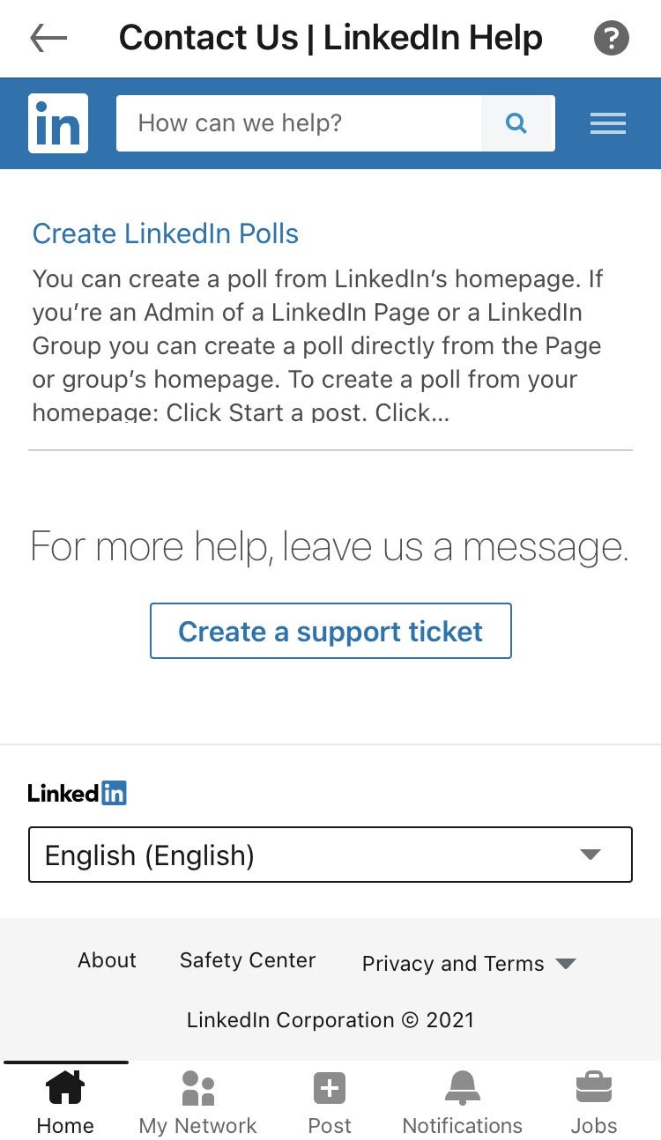Tap the magnifying glass search icon
Viewport: 661px width, 1140px height.
(517, 123)
